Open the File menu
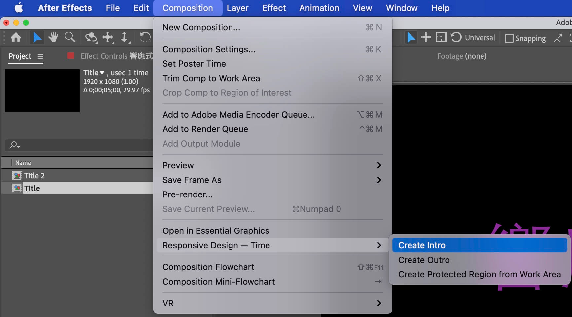Screen dimensions: 572x317 (x=113, y=8)
